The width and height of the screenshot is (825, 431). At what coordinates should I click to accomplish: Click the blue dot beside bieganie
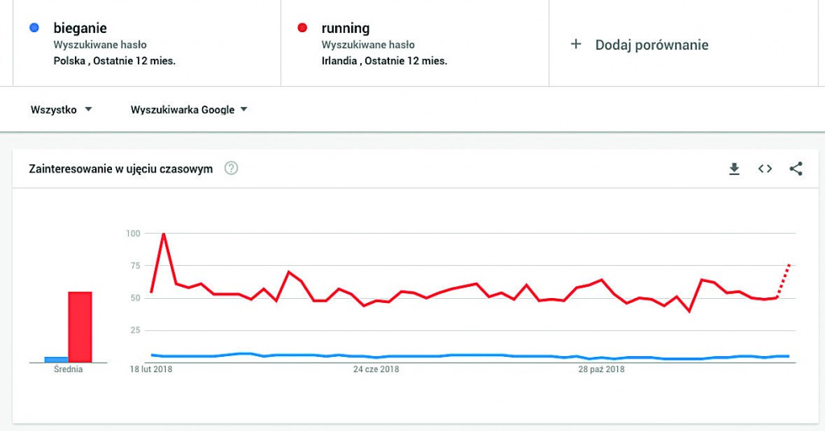[34, 28]
